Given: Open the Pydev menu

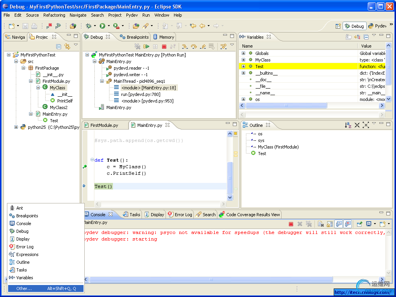Looking at the screenshot, I should tap(132, 15).
